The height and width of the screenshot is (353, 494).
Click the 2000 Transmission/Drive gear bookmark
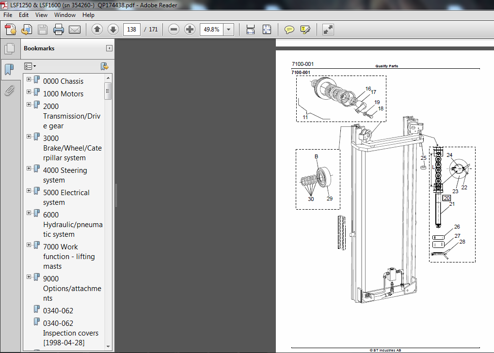[x=72, y=116]
